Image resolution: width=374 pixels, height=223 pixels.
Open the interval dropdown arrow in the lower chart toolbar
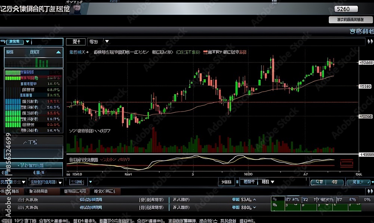[272, 182]
